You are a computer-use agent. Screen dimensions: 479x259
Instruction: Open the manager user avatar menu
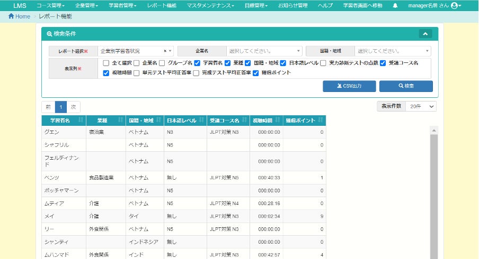455,5
